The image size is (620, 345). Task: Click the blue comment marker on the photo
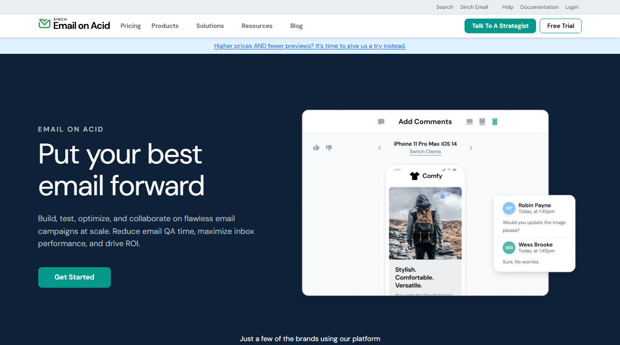(442, 196)
